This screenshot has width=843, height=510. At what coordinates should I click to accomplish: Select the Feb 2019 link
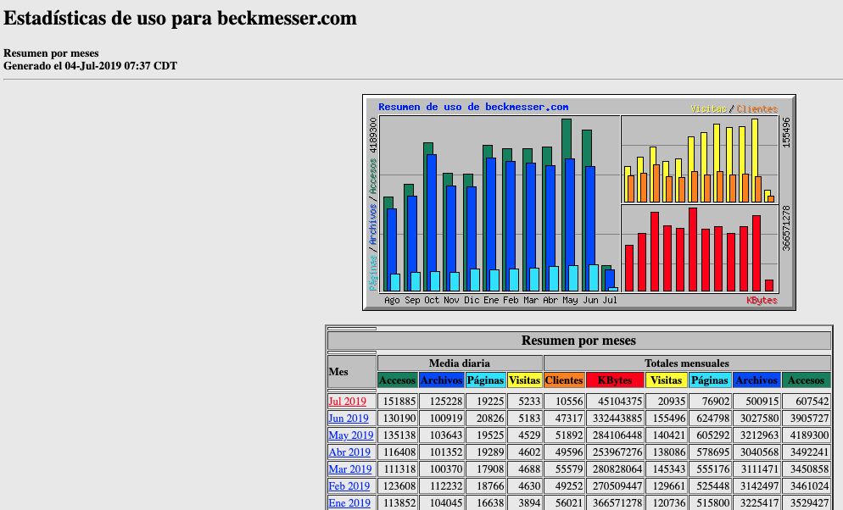pyautogui.click(x=349, y=486)
